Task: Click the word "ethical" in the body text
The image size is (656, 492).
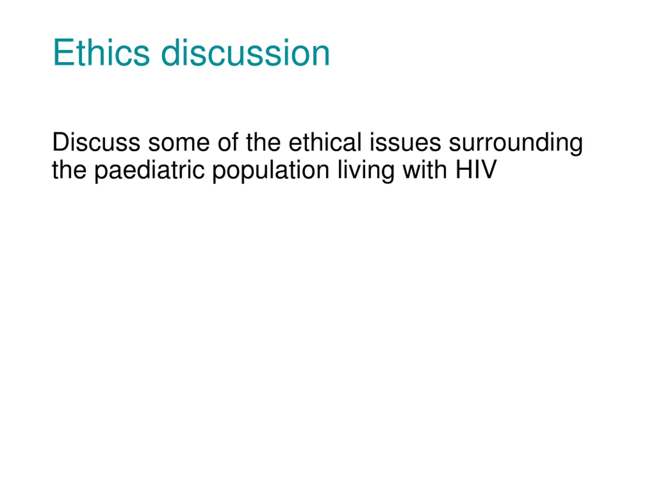Action: 325,142
